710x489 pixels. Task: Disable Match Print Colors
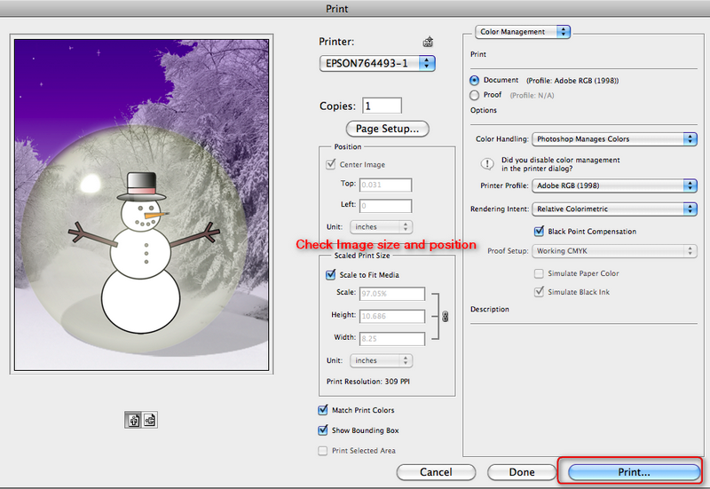pyautogui.click(x=323, y=410)
